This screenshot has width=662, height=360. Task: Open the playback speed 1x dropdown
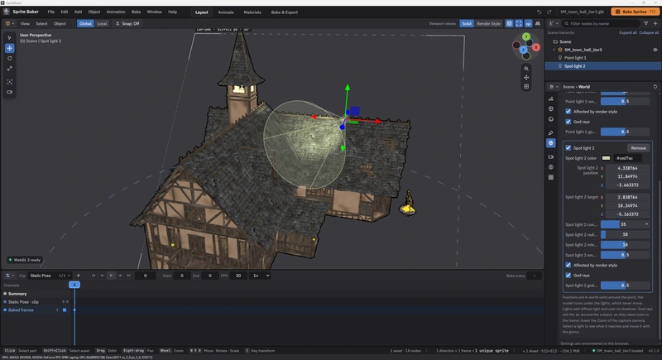[261, 276]
